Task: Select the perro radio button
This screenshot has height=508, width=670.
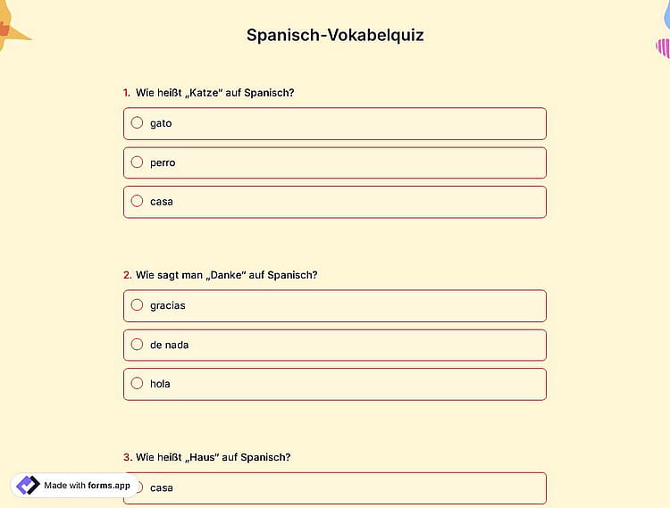Action: 137,162
